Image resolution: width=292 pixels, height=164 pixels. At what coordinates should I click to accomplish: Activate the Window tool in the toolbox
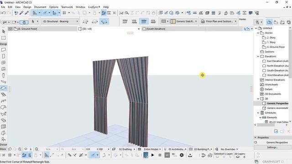click(x=4, y=63)
